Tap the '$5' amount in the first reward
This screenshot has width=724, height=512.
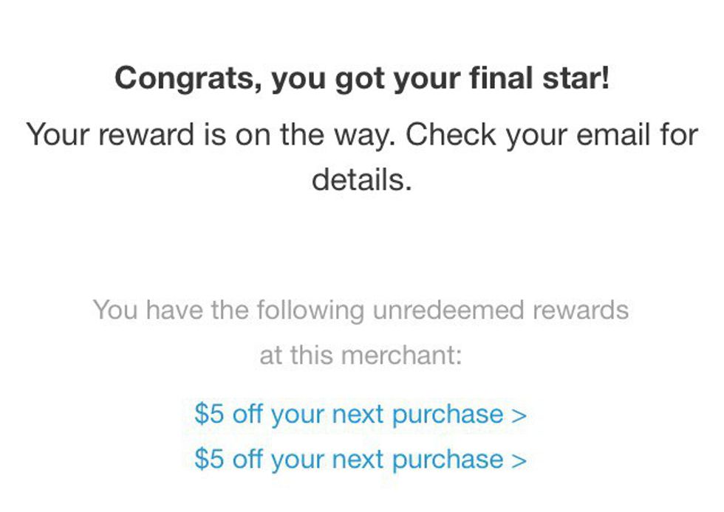[209, 414]
